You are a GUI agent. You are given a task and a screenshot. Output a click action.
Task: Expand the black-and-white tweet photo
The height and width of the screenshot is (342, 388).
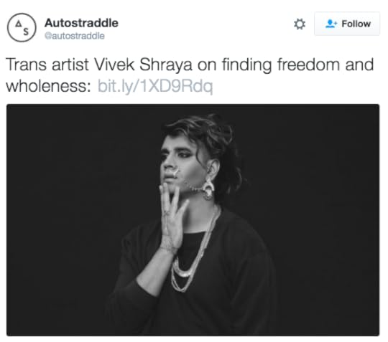[x=193, y=220]
